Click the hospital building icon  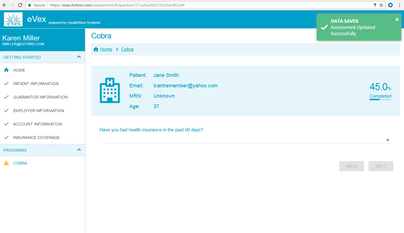[x=110, y=90]
